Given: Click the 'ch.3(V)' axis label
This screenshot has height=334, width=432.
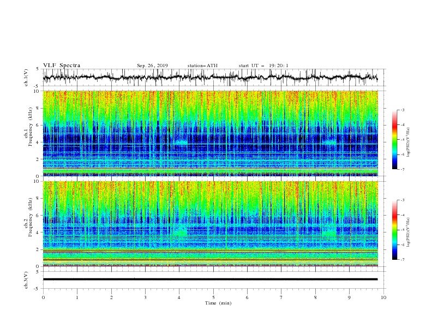Looking at the screenshot, I should [x=26, y=280].
